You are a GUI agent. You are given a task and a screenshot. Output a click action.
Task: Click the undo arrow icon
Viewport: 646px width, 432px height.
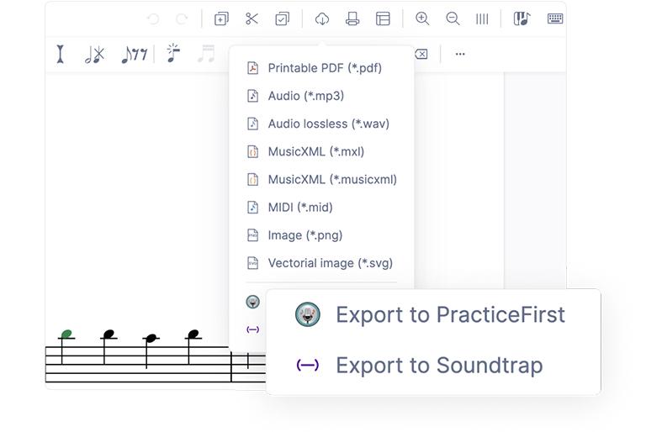pyautogui.click(x=153, y=19)
